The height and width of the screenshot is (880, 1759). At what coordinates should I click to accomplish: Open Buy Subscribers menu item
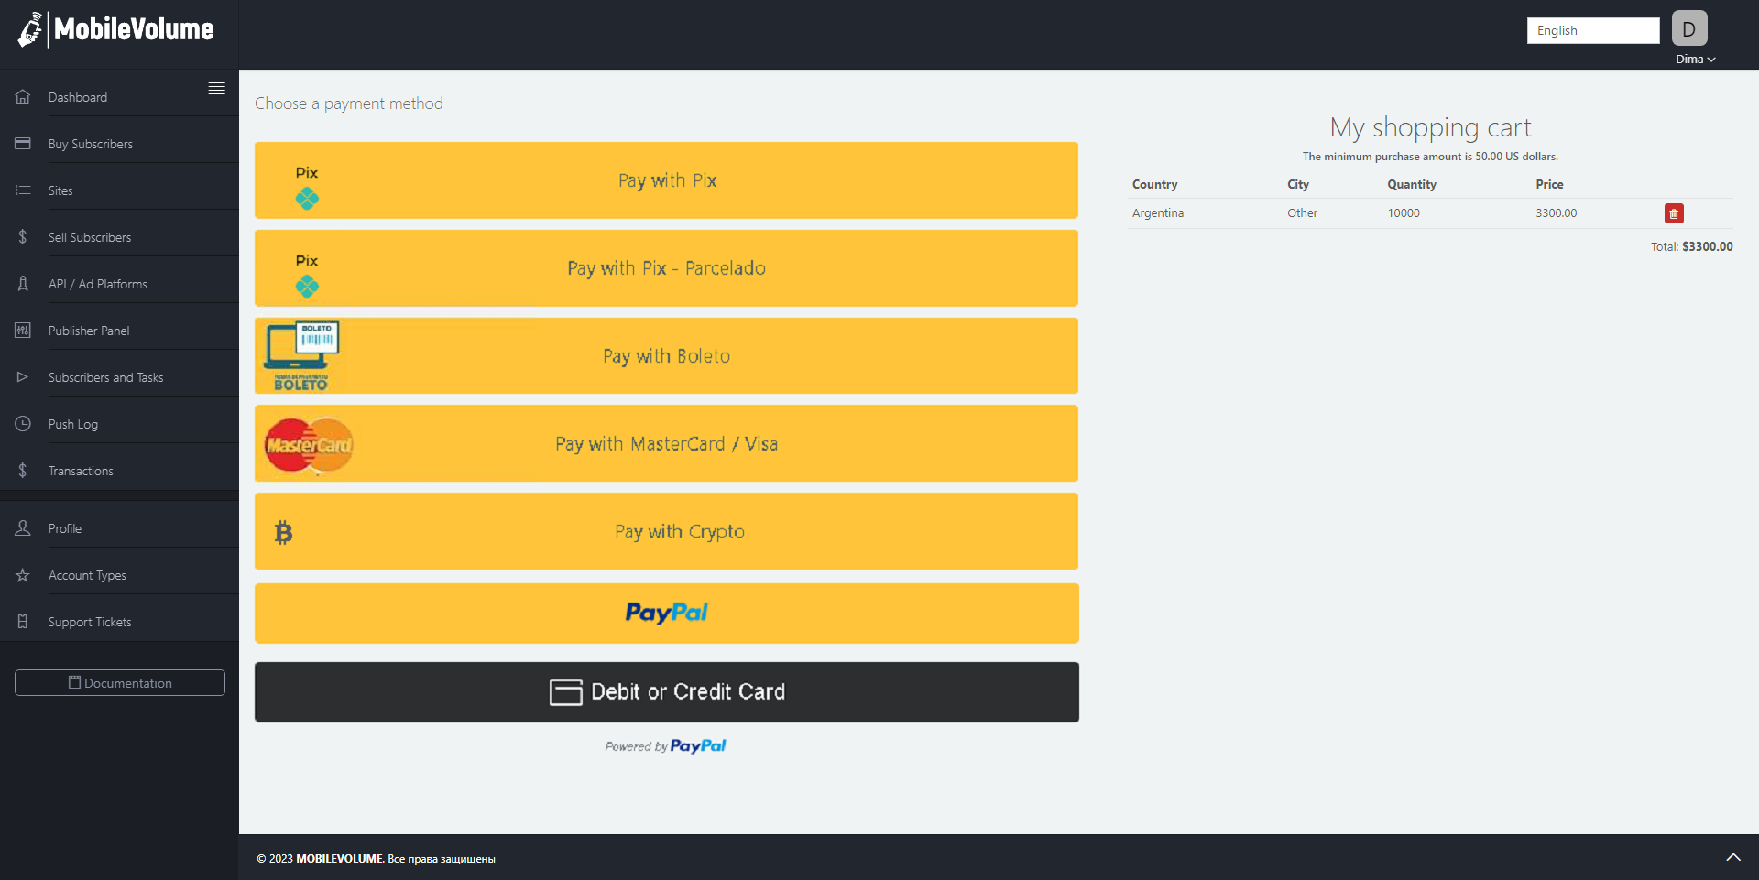click(90, 144)
